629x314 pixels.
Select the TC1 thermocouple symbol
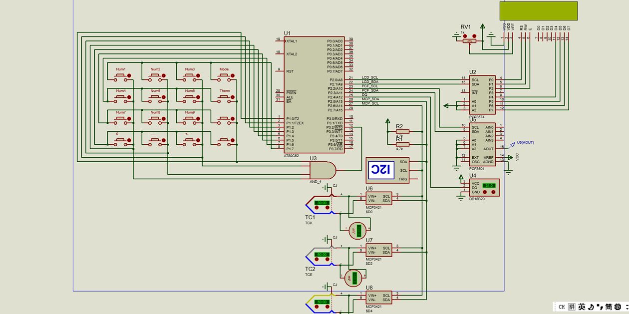click(x=320, y=204)
